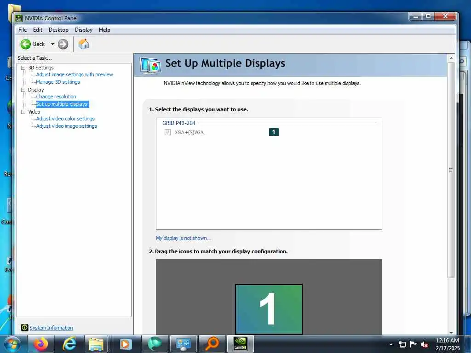Screen dimensions: 471x353
Task: Click the muted volume tray icon
Action: 425,344
